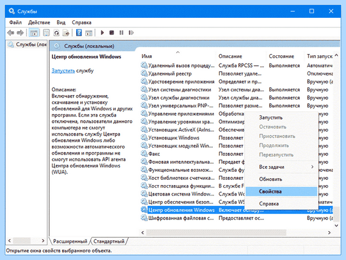Select the Узел службы диагностики service
346x260 pixels.
coord(236,97)
